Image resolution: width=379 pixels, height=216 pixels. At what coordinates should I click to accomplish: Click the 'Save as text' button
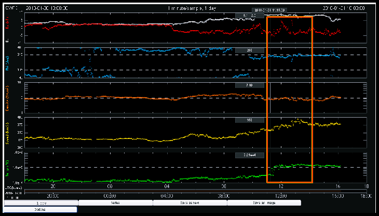[189, 203]
